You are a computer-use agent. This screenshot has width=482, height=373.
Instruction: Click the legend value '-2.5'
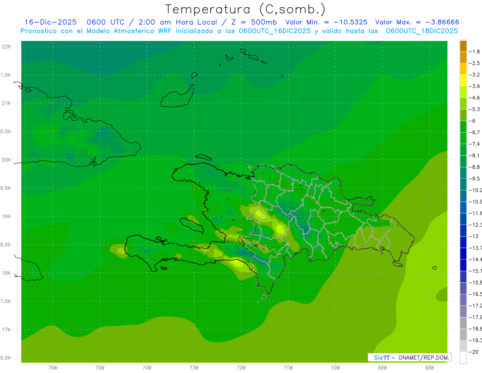pos(474,63)
